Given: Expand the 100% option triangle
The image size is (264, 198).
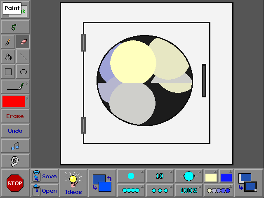Looking at the screenshot, I should [200, 186].
